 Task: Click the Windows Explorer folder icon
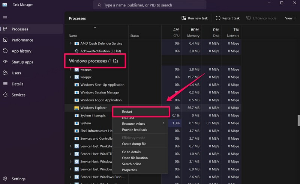[76, 108]
